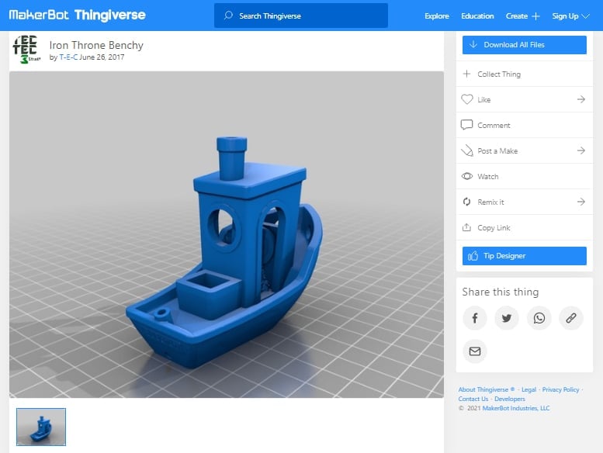The image size is (603, 453).
Task: Click the Like heart icon
Action: pyautogui.click(x=467, y=99)
